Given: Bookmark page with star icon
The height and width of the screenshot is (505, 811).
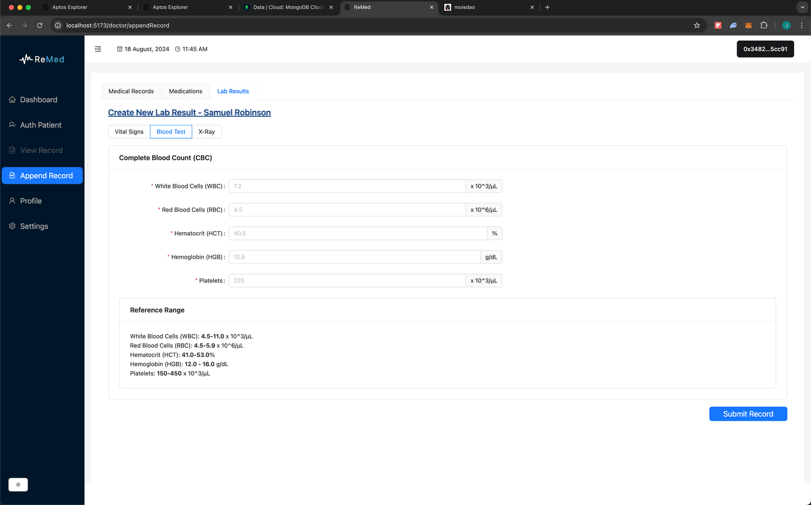Looking at the screenshot, I should pos(697,25).
